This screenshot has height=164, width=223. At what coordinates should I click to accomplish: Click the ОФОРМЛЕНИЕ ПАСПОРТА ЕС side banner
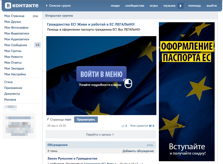tap(187, 92)
